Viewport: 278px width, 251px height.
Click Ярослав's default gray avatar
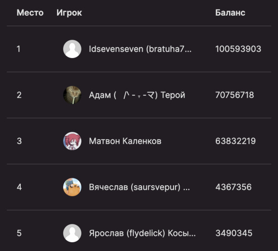click(x=72, y=233)
